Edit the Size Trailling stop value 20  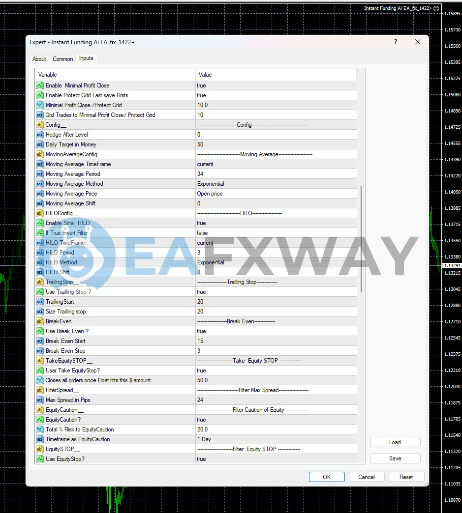click(276, 311)
